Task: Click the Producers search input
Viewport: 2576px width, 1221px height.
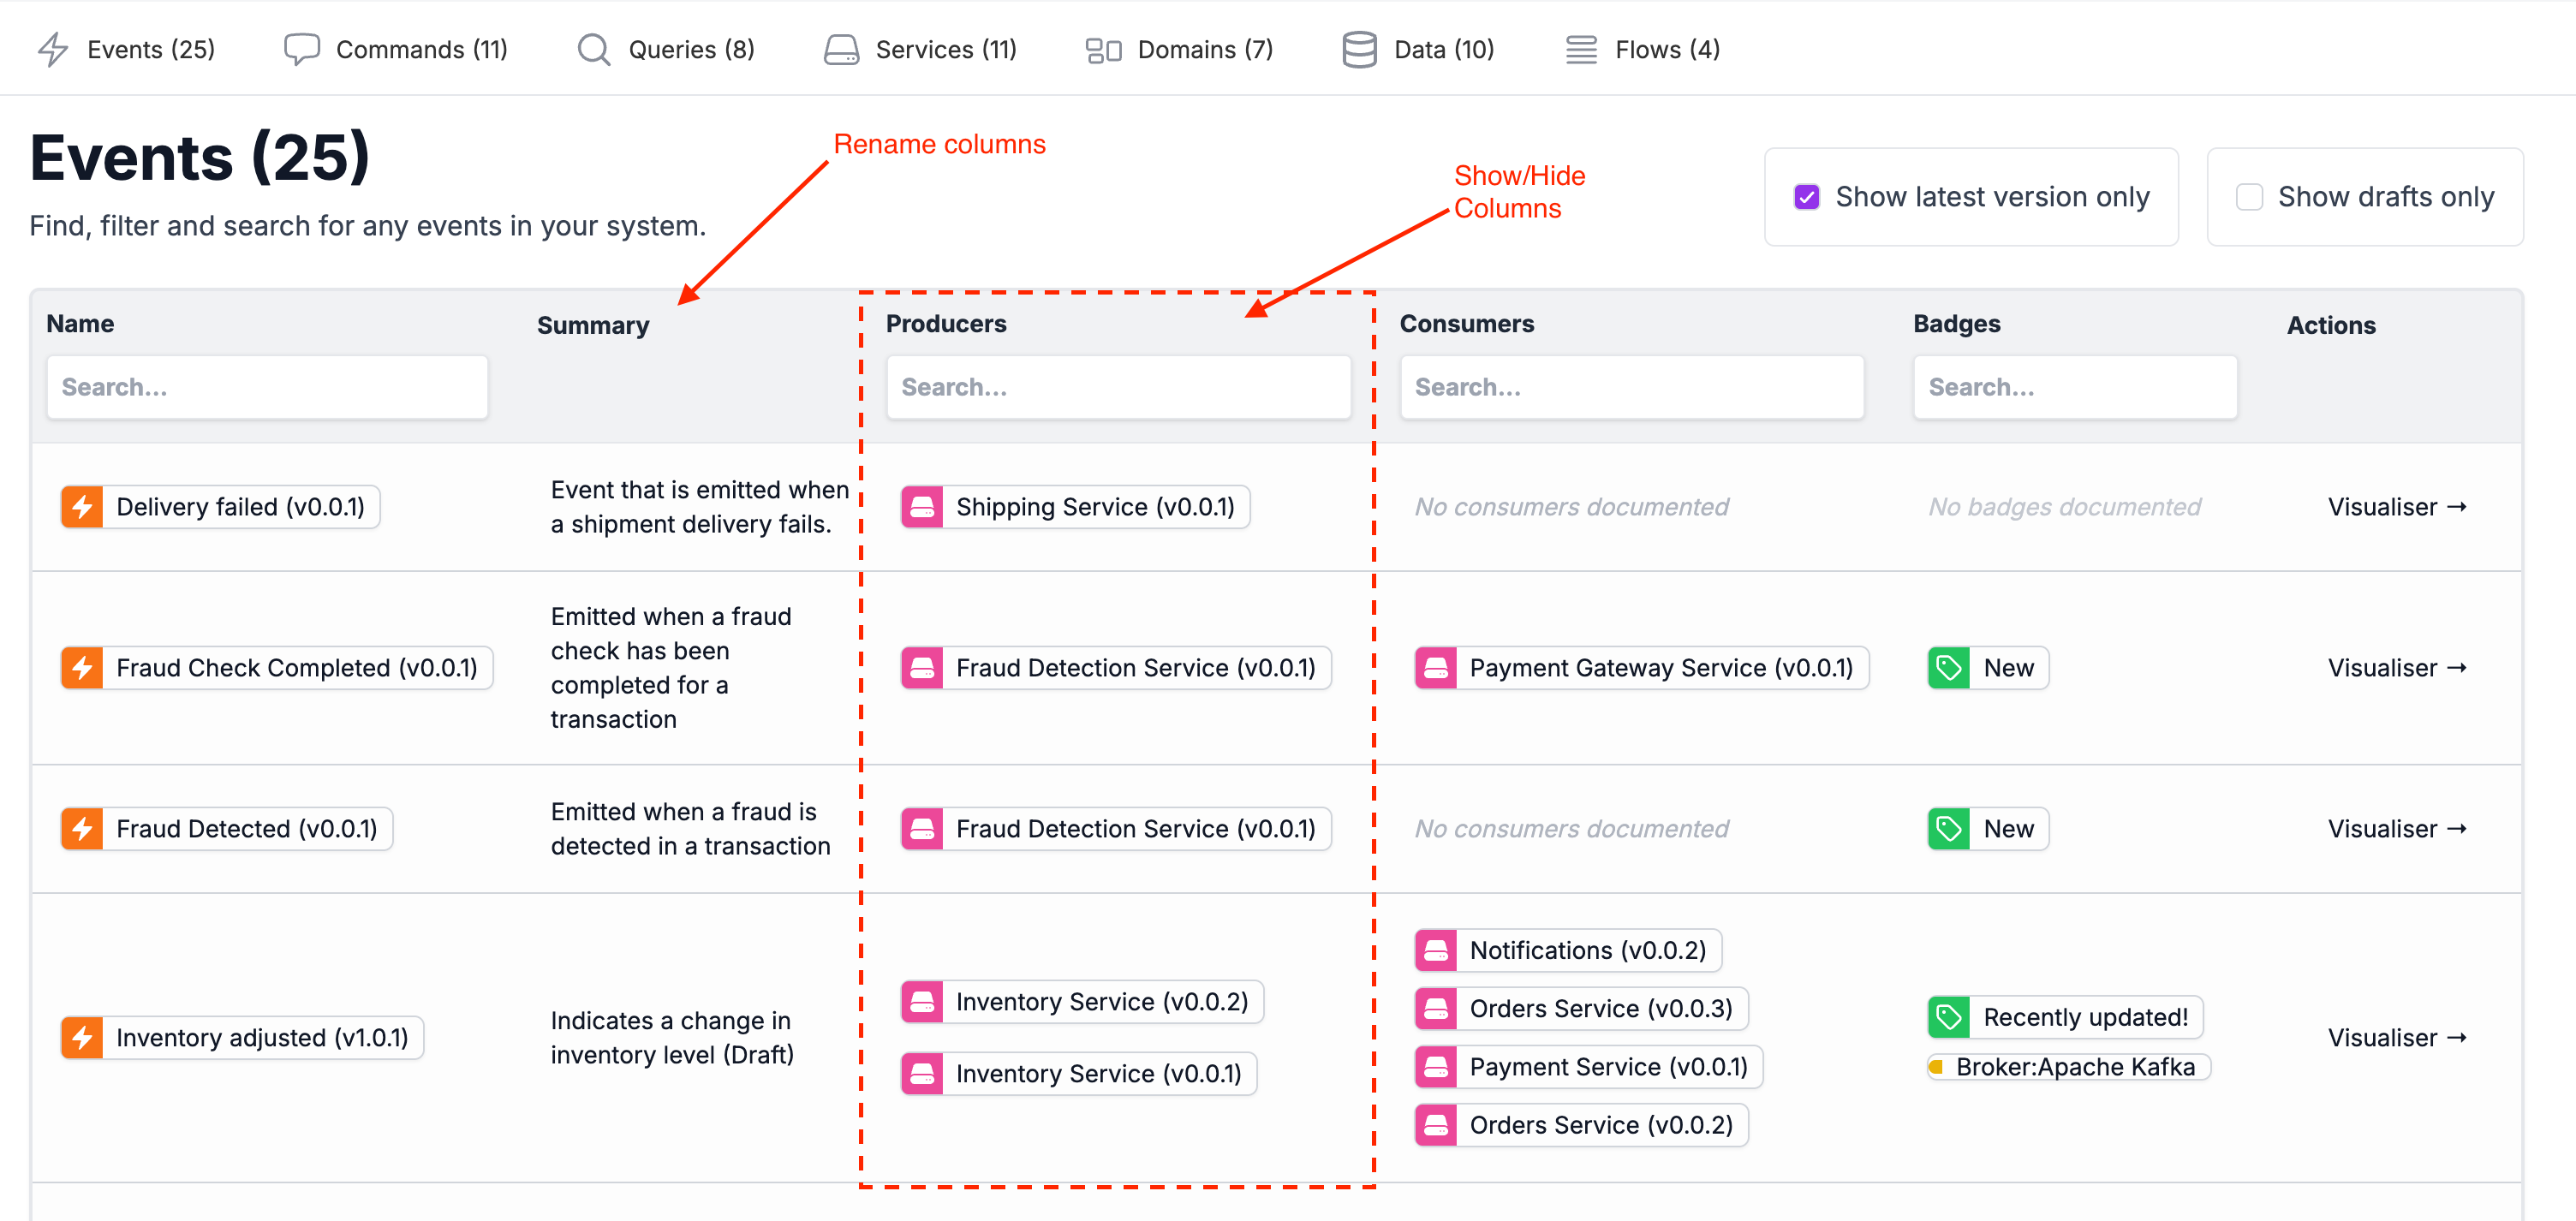Action: (1118, 387)
